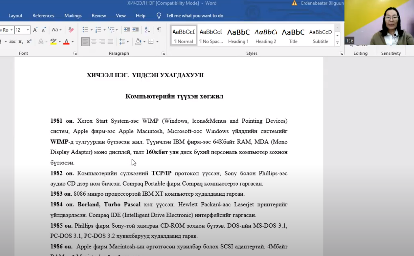Toggle superscript formatting
Image resolution: width=414 pixels, height=256 pixels.
[29, 42]
